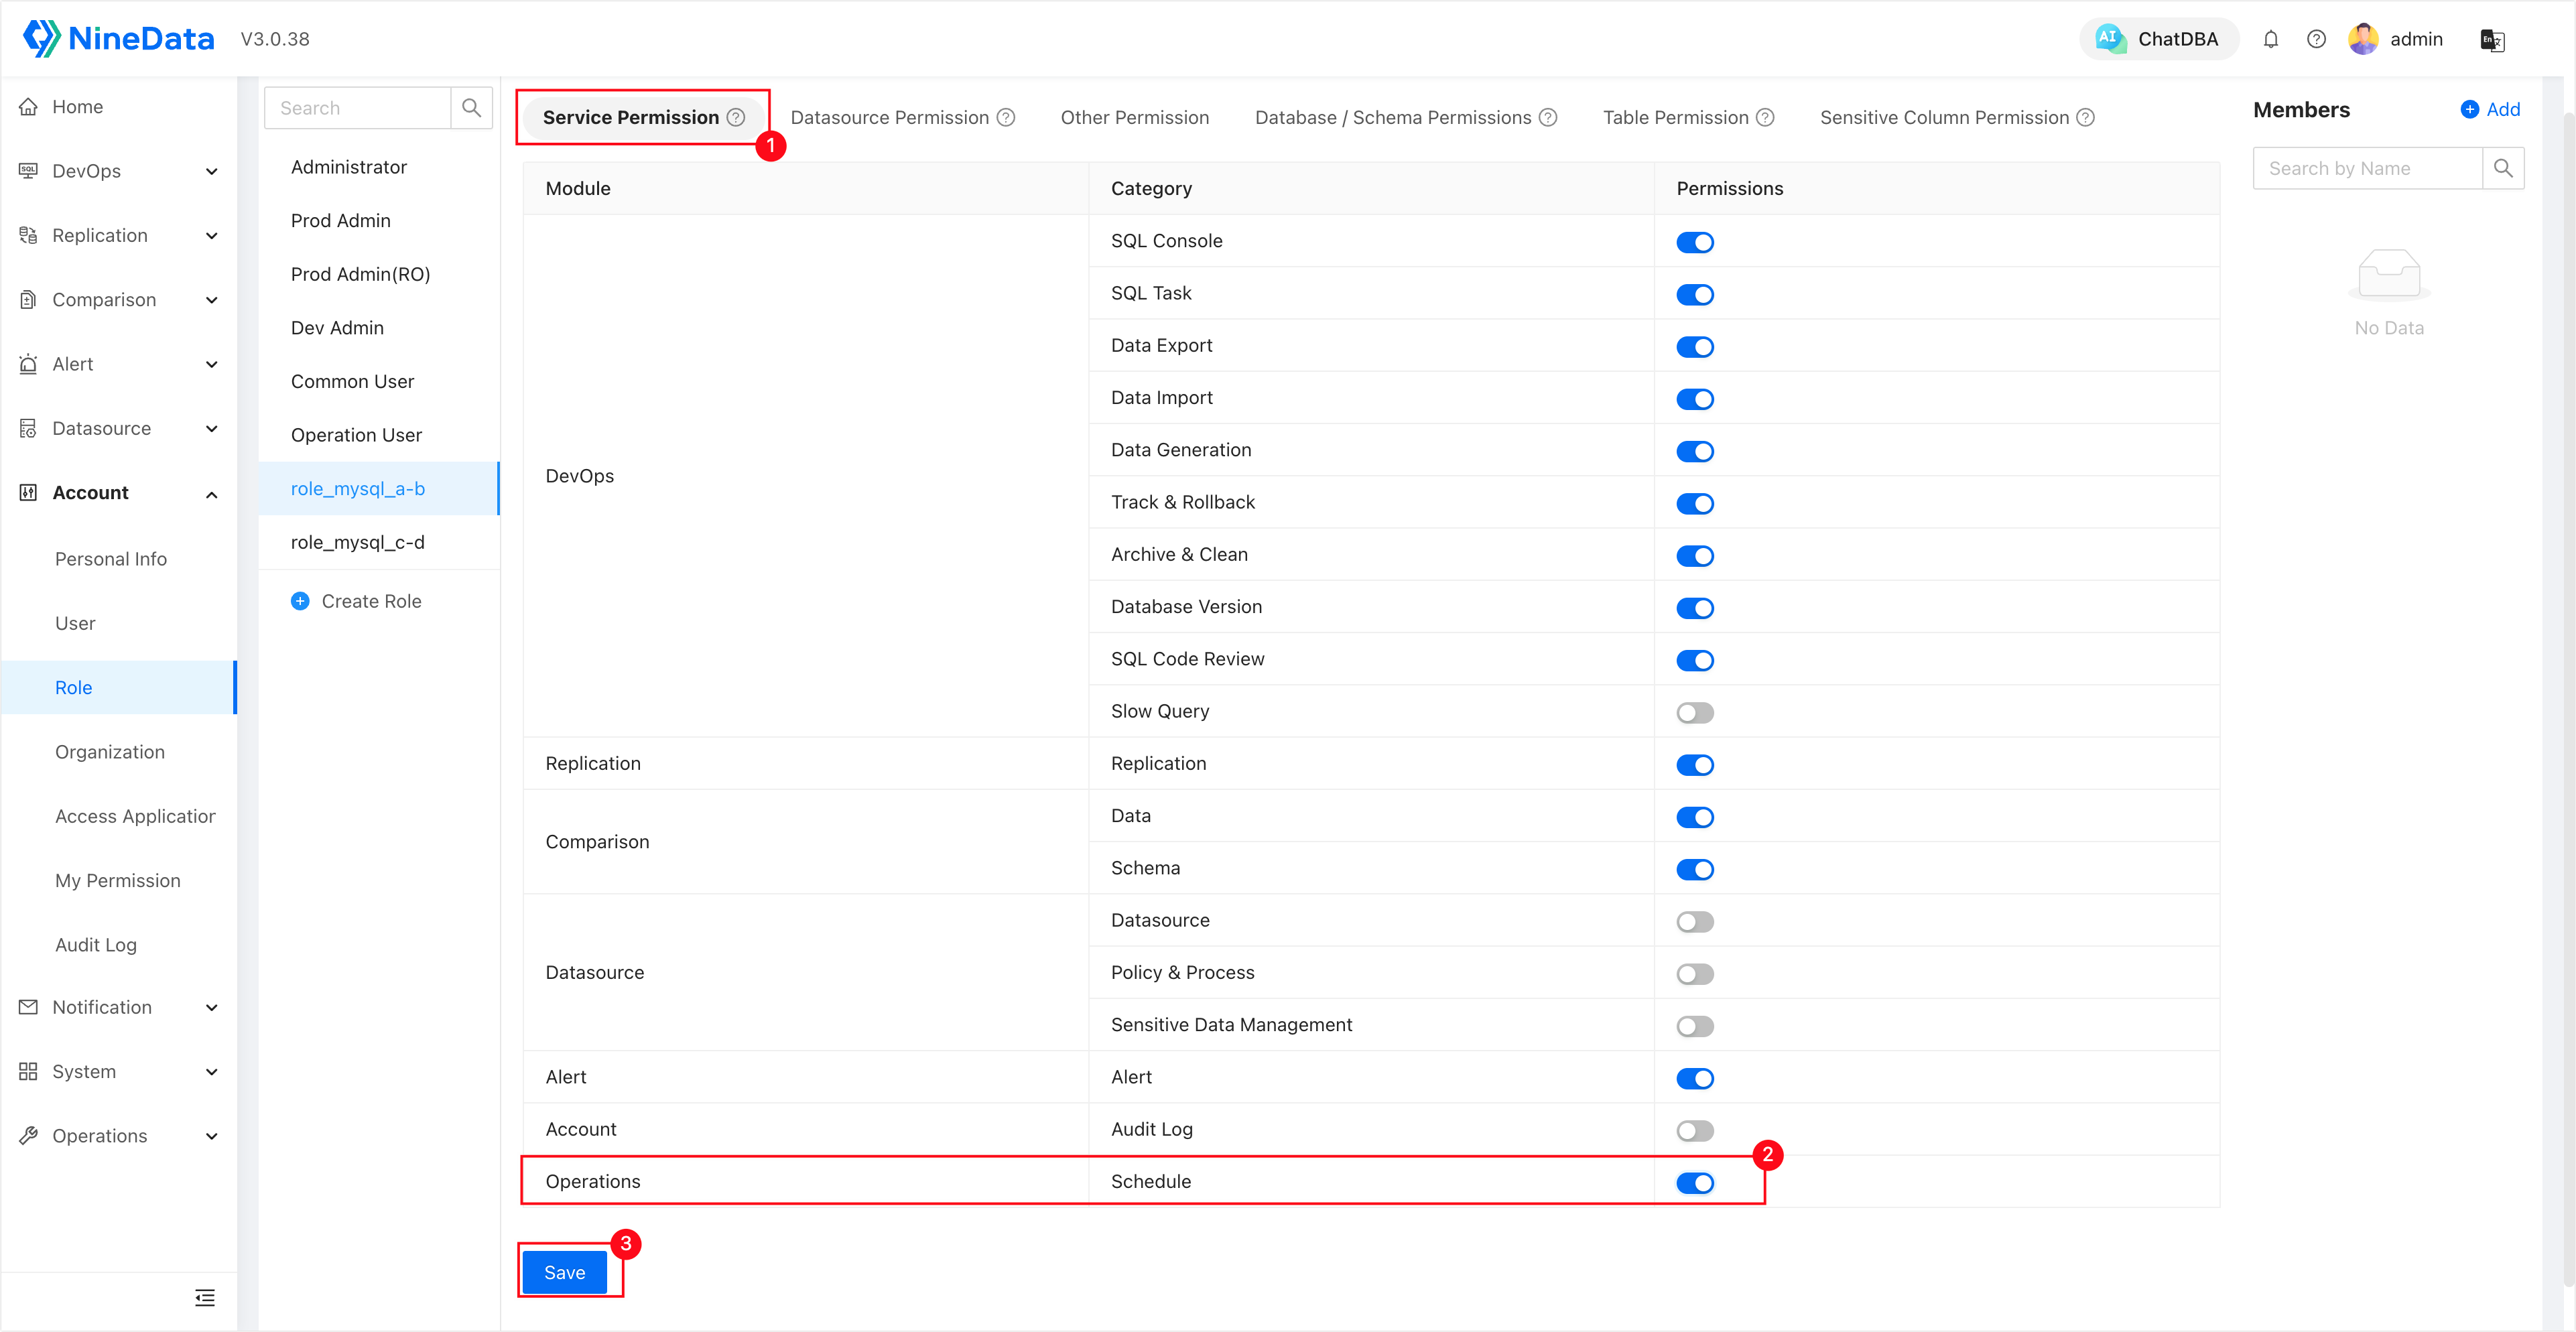This screenshot has height=1332, width=2576.
Task: Switch to the Datasource Permission tab
Action: [901, 117]
